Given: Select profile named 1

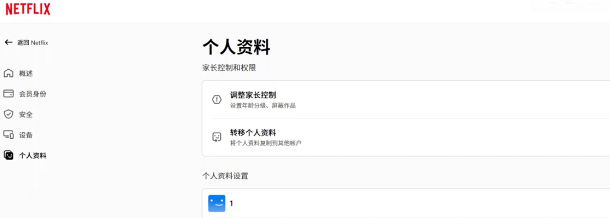Looking at the screenshot, I should click(406, 203).
